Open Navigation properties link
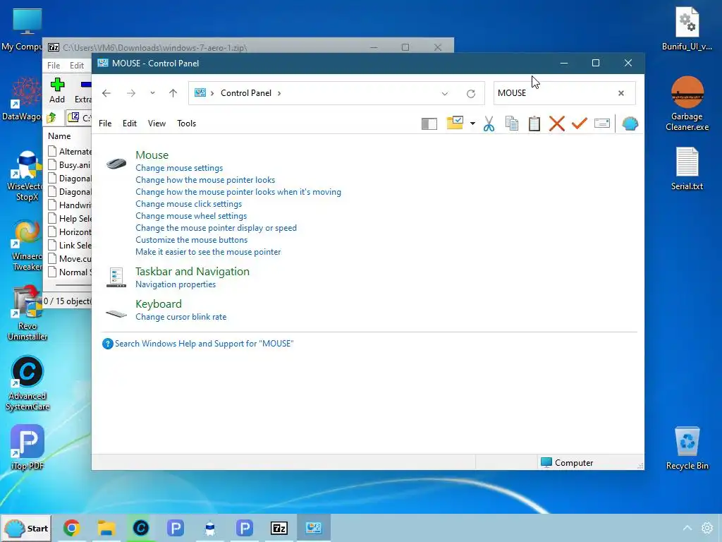 pyautogui.click(x=176, y=284)
